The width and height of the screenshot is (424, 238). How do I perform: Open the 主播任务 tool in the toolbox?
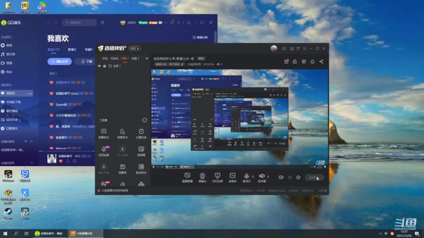coord(141,134)
